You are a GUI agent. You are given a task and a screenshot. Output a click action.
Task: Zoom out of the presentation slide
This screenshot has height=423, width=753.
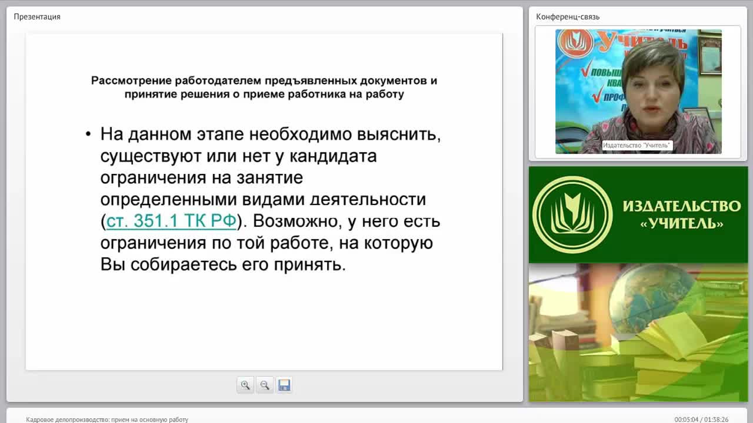(x=265, y=385)
